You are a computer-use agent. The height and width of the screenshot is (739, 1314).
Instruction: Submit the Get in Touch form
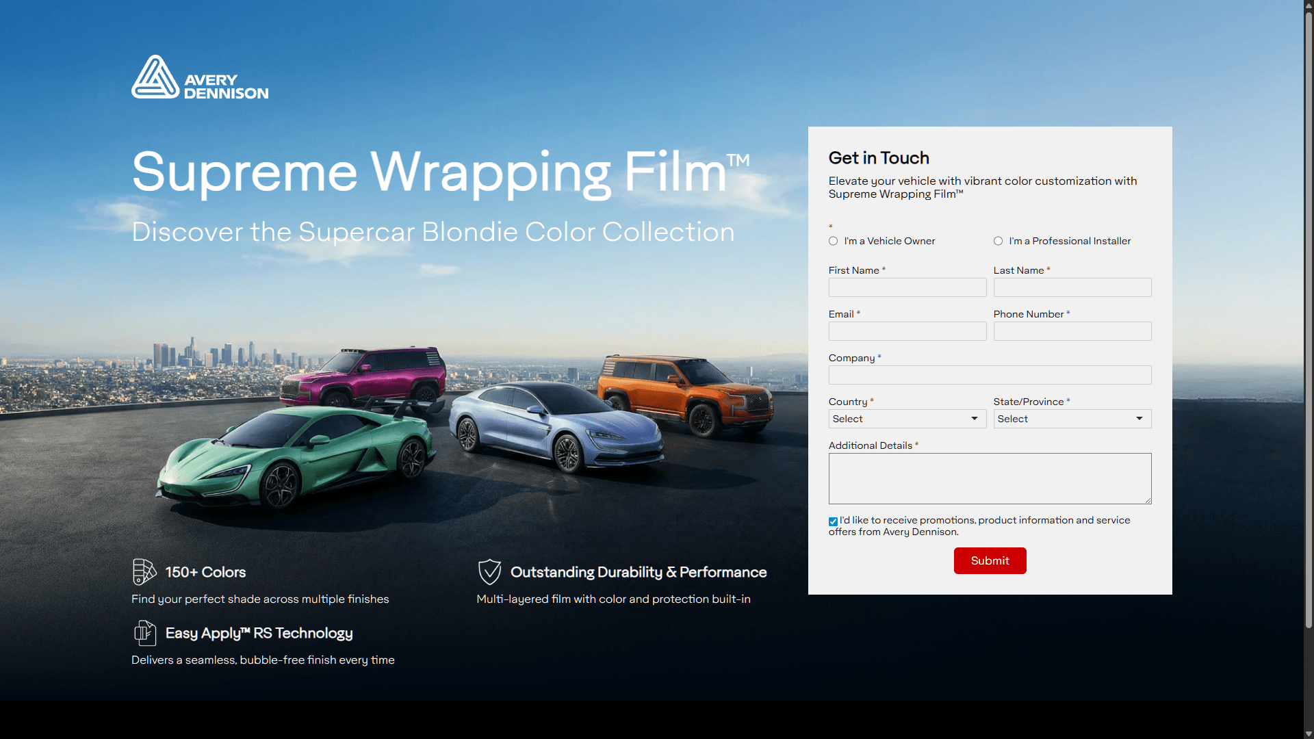990,560
